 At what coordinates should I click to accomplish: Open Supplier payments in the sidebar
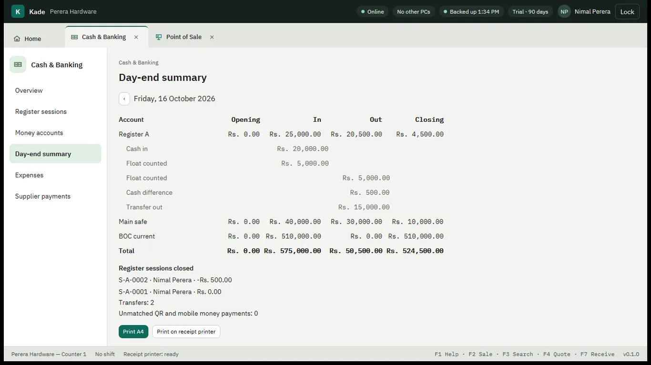(x=55, y=197)
